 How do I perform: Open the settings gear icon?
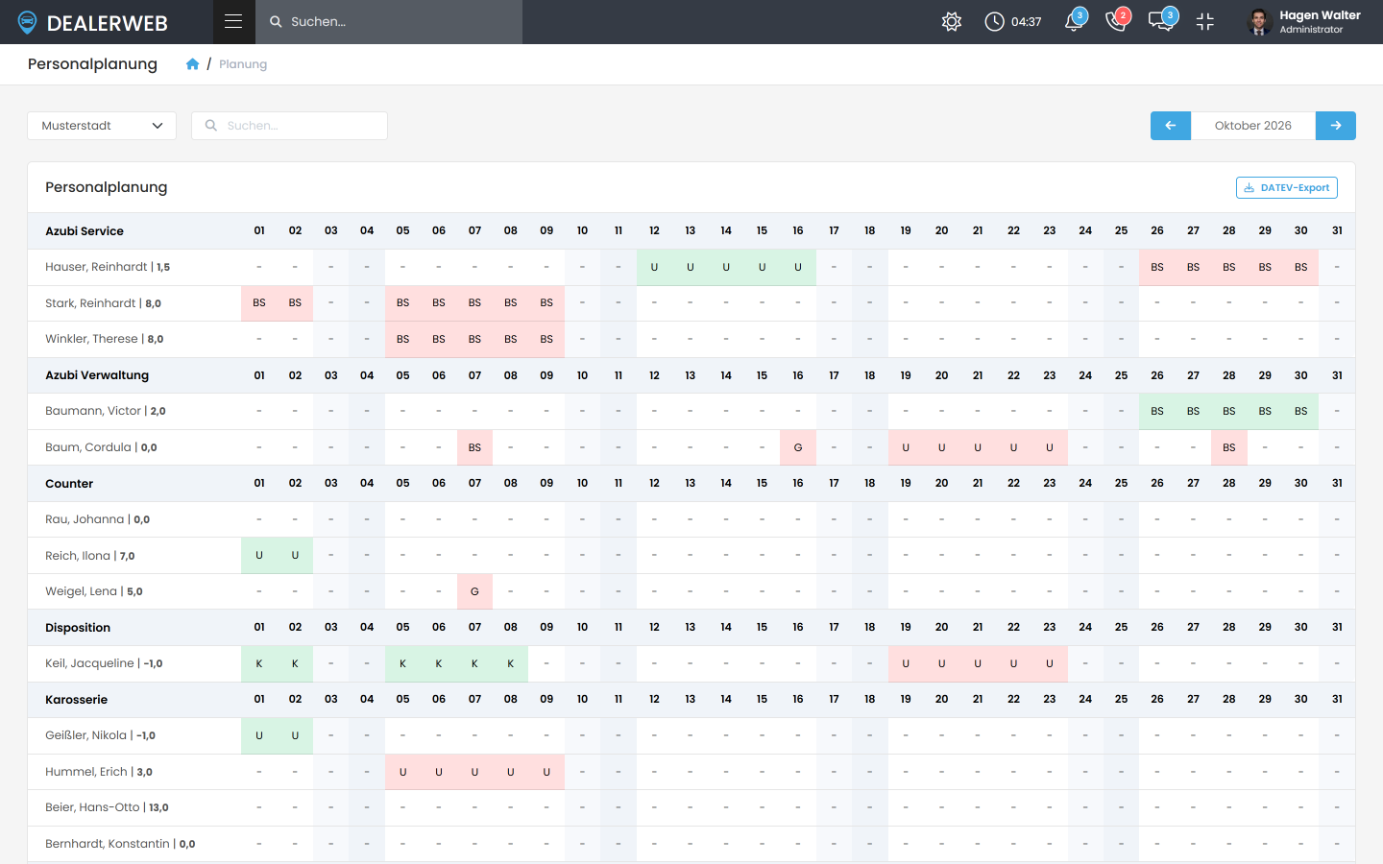(952, 21)
